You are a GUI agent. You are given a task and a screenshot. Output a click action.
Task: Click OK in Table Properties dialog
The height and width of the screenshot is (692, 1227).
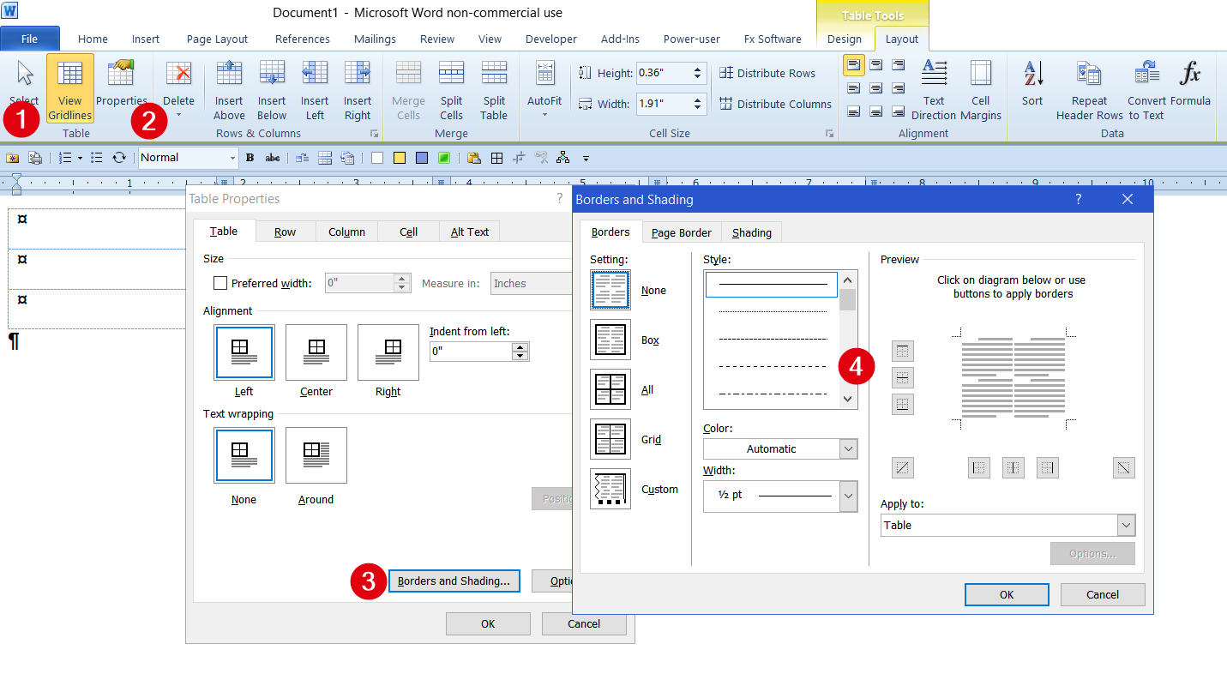point(488,623)
